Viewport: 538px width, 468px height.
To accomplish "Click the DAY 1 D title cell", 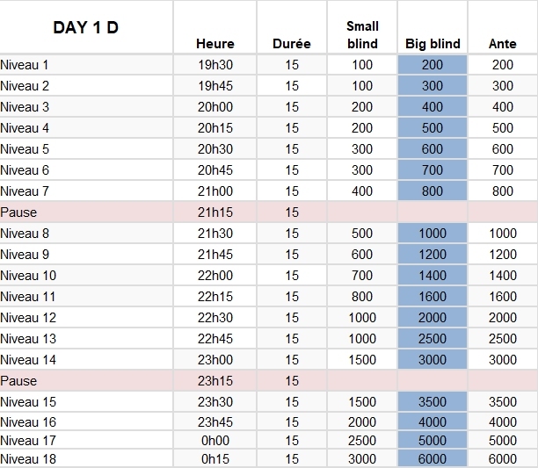I will (86, 27).
